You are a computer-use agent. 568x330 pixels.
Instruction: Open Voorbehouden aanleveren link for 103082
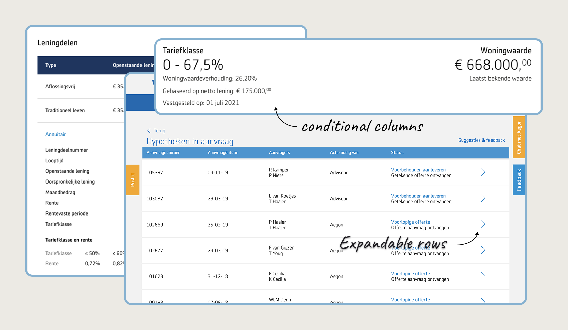point(418,196)
